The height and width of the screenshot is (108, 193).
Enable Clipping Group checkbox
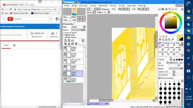click(64, 35)
